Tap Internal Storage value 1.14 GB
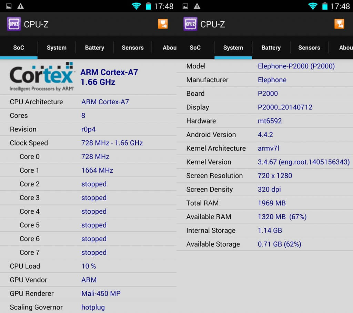Image resolution: width=353 pixels, height=313 pixels. 270,230
